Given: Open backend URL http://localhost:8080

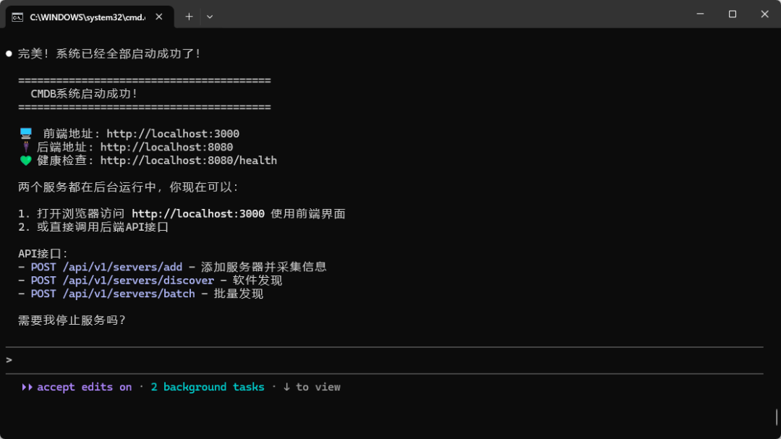Looking at the screenshot, I should pos(166,147).
